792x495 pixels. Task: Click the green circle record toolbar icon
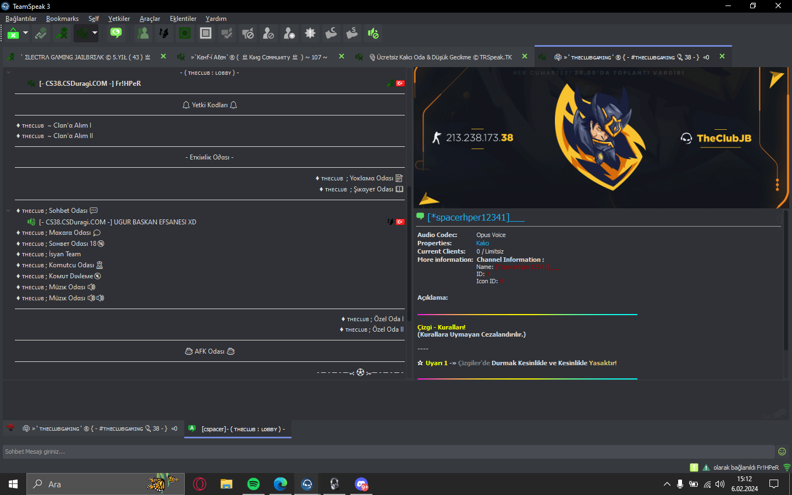[185, 34]
